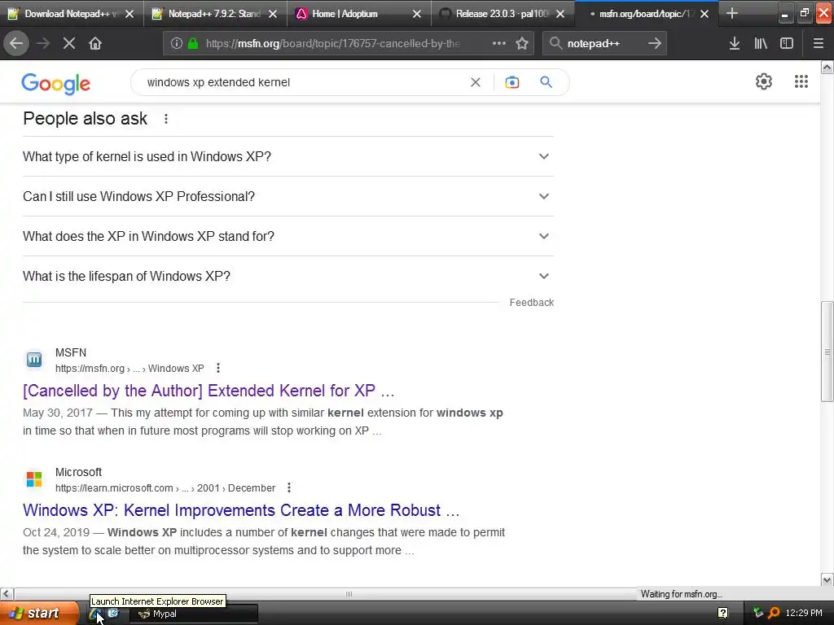Viewport: 834px width, 625px height.
Task: Search by image with the camera icon
Action: tap(512, 82)
